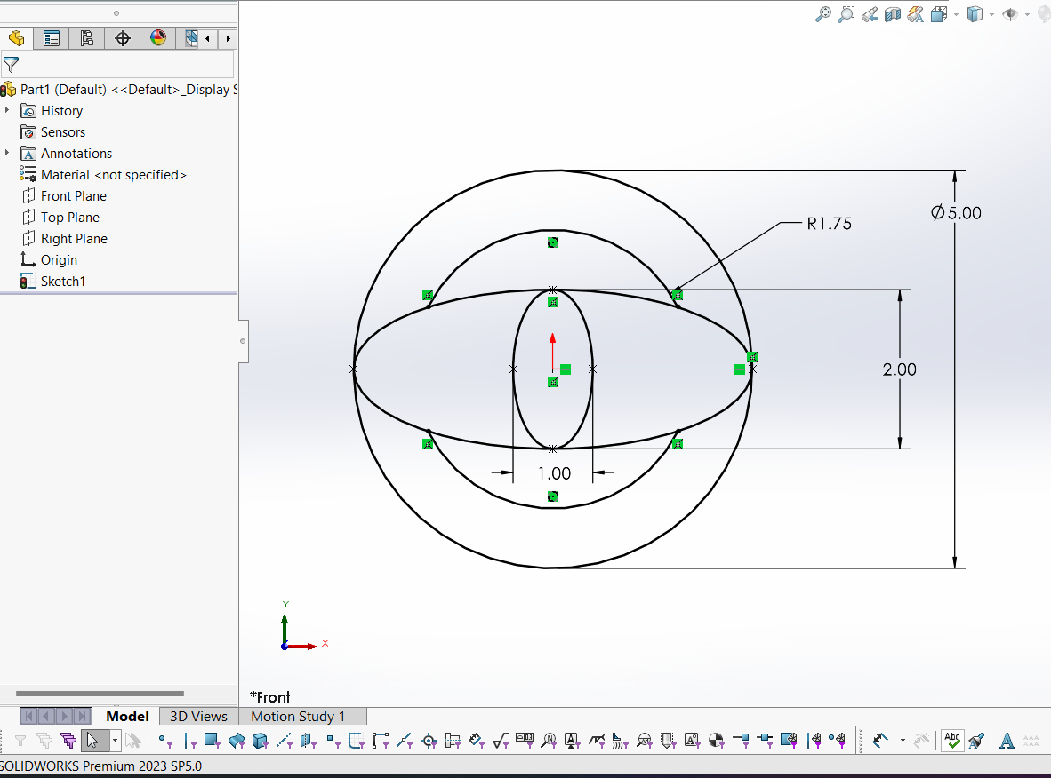The width and height of the screenshot is (1051, 778).
Task: Switch to the 3D Views tab
Action: 198,717
